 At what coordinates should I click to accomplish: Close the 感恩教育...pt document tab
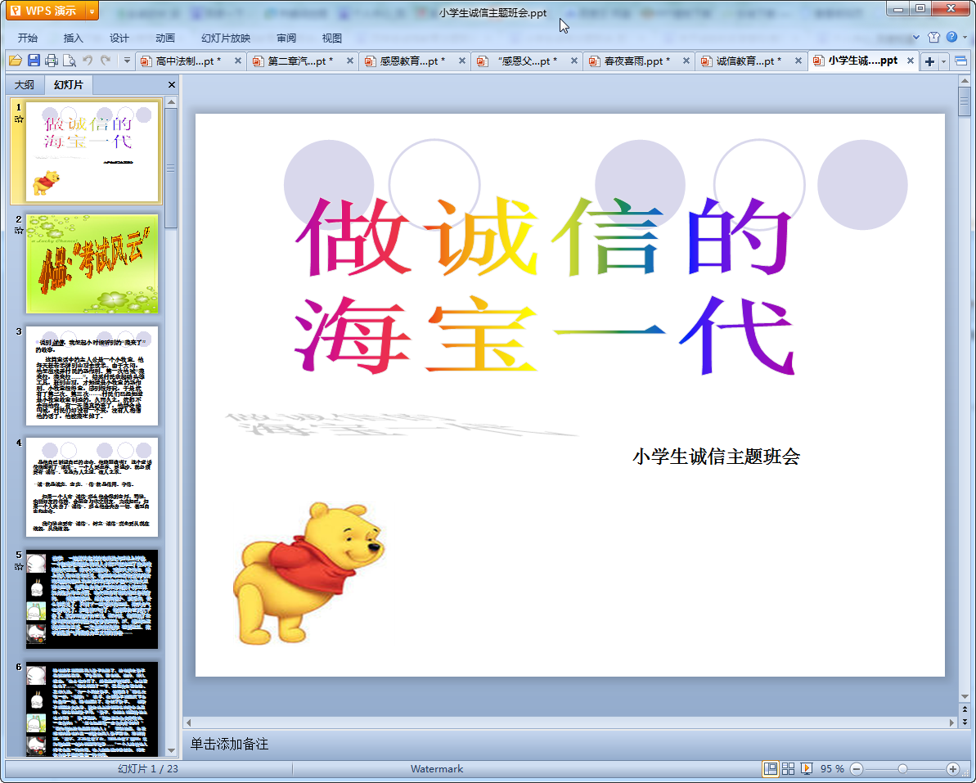[462, 61]
